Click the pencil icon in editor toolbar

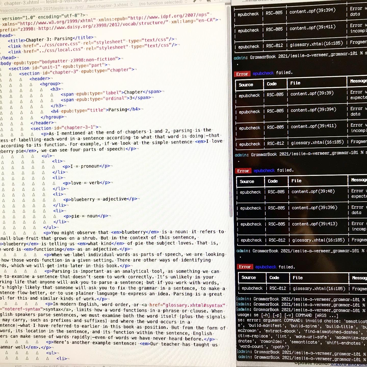point(195,1)
